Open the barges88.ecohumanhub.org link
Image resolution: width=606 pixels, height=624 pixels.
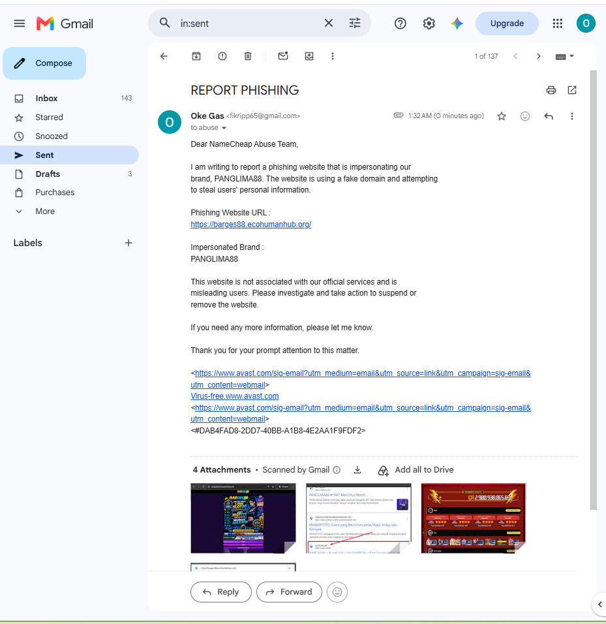click(251, 225)
